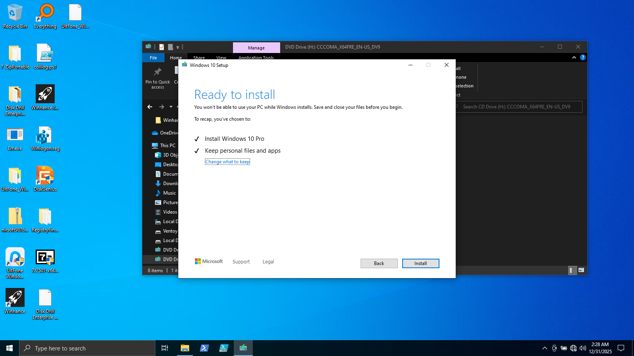The width and height of the screenshot is (634, 356).
Task: Switch to the View ribbon tab
Action: [x=221, y=58]
